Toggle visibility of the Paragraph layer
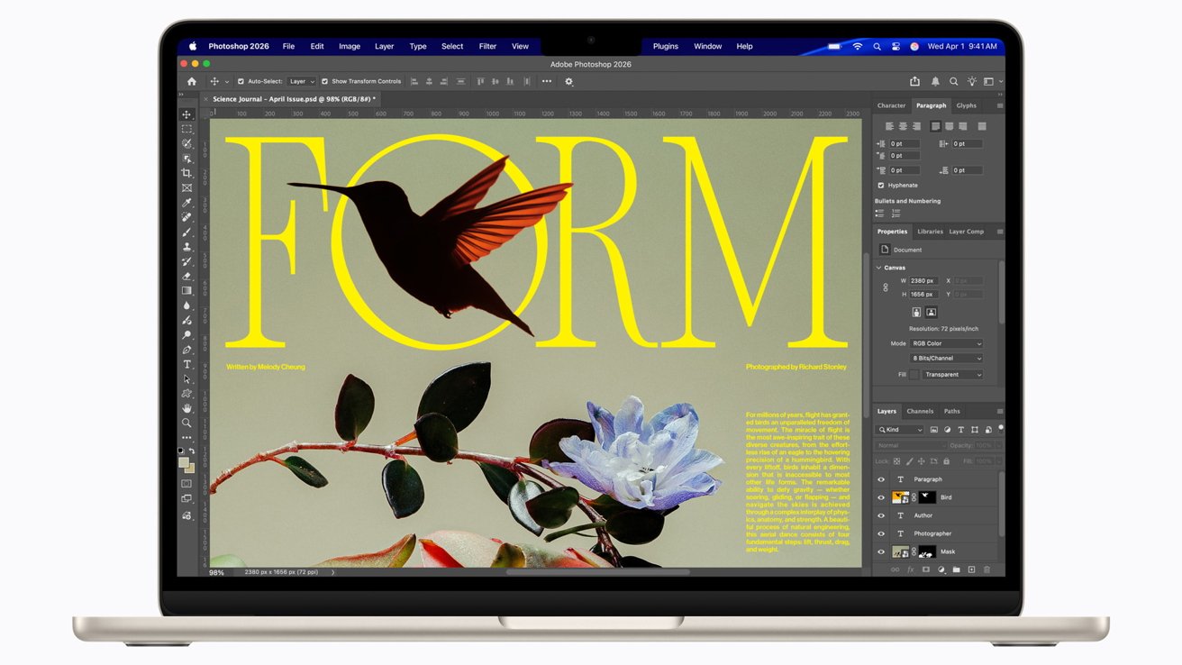Image resolution: width=1182 pixels, height=665 pixels. point(880,479)
